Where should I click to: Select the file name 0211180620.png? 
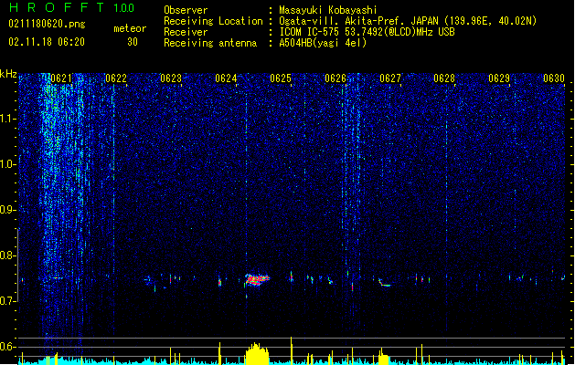pyautogui.click(x=47, y=24)
